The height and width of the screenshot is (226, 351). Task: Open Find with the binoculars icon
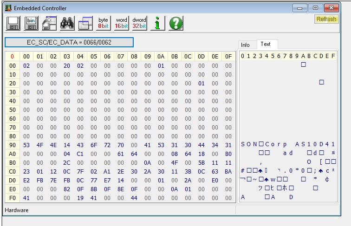(67, 23)
